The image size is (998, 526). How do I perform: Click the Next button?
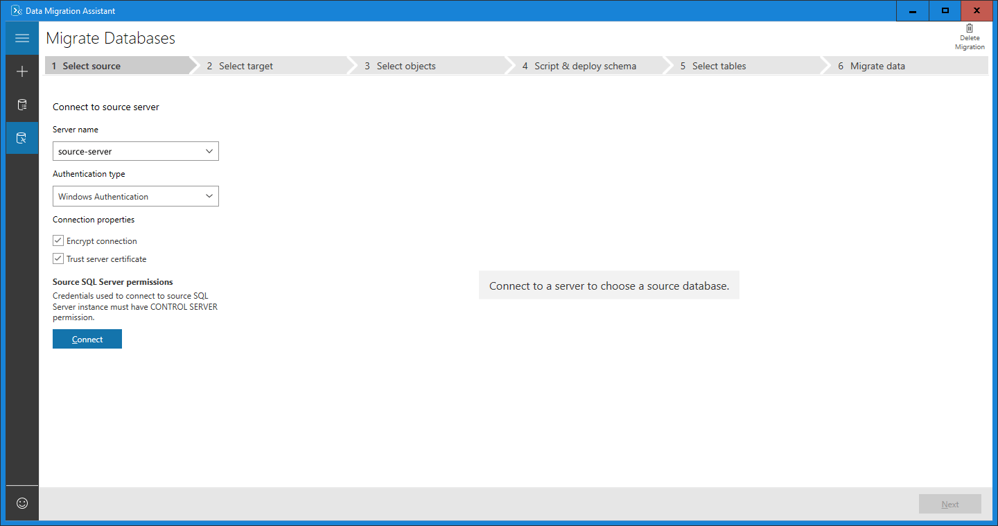tap(950, 504)
